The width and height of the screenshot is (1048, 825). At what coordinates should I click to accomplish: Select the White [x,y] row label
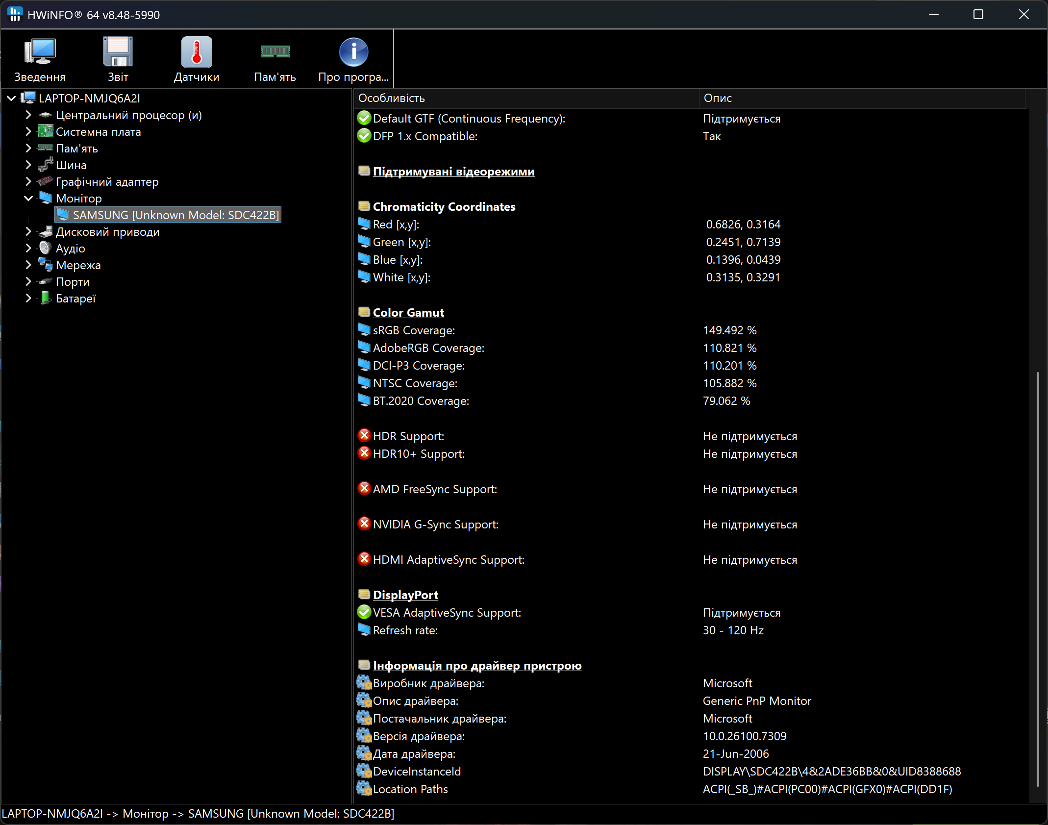[x=401, y=277]
